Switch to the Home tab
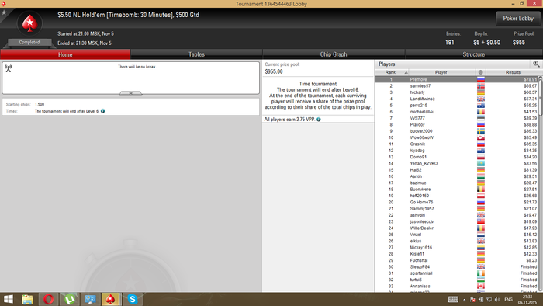This screenshot has height=306, width=543. (x=65, y=54)
